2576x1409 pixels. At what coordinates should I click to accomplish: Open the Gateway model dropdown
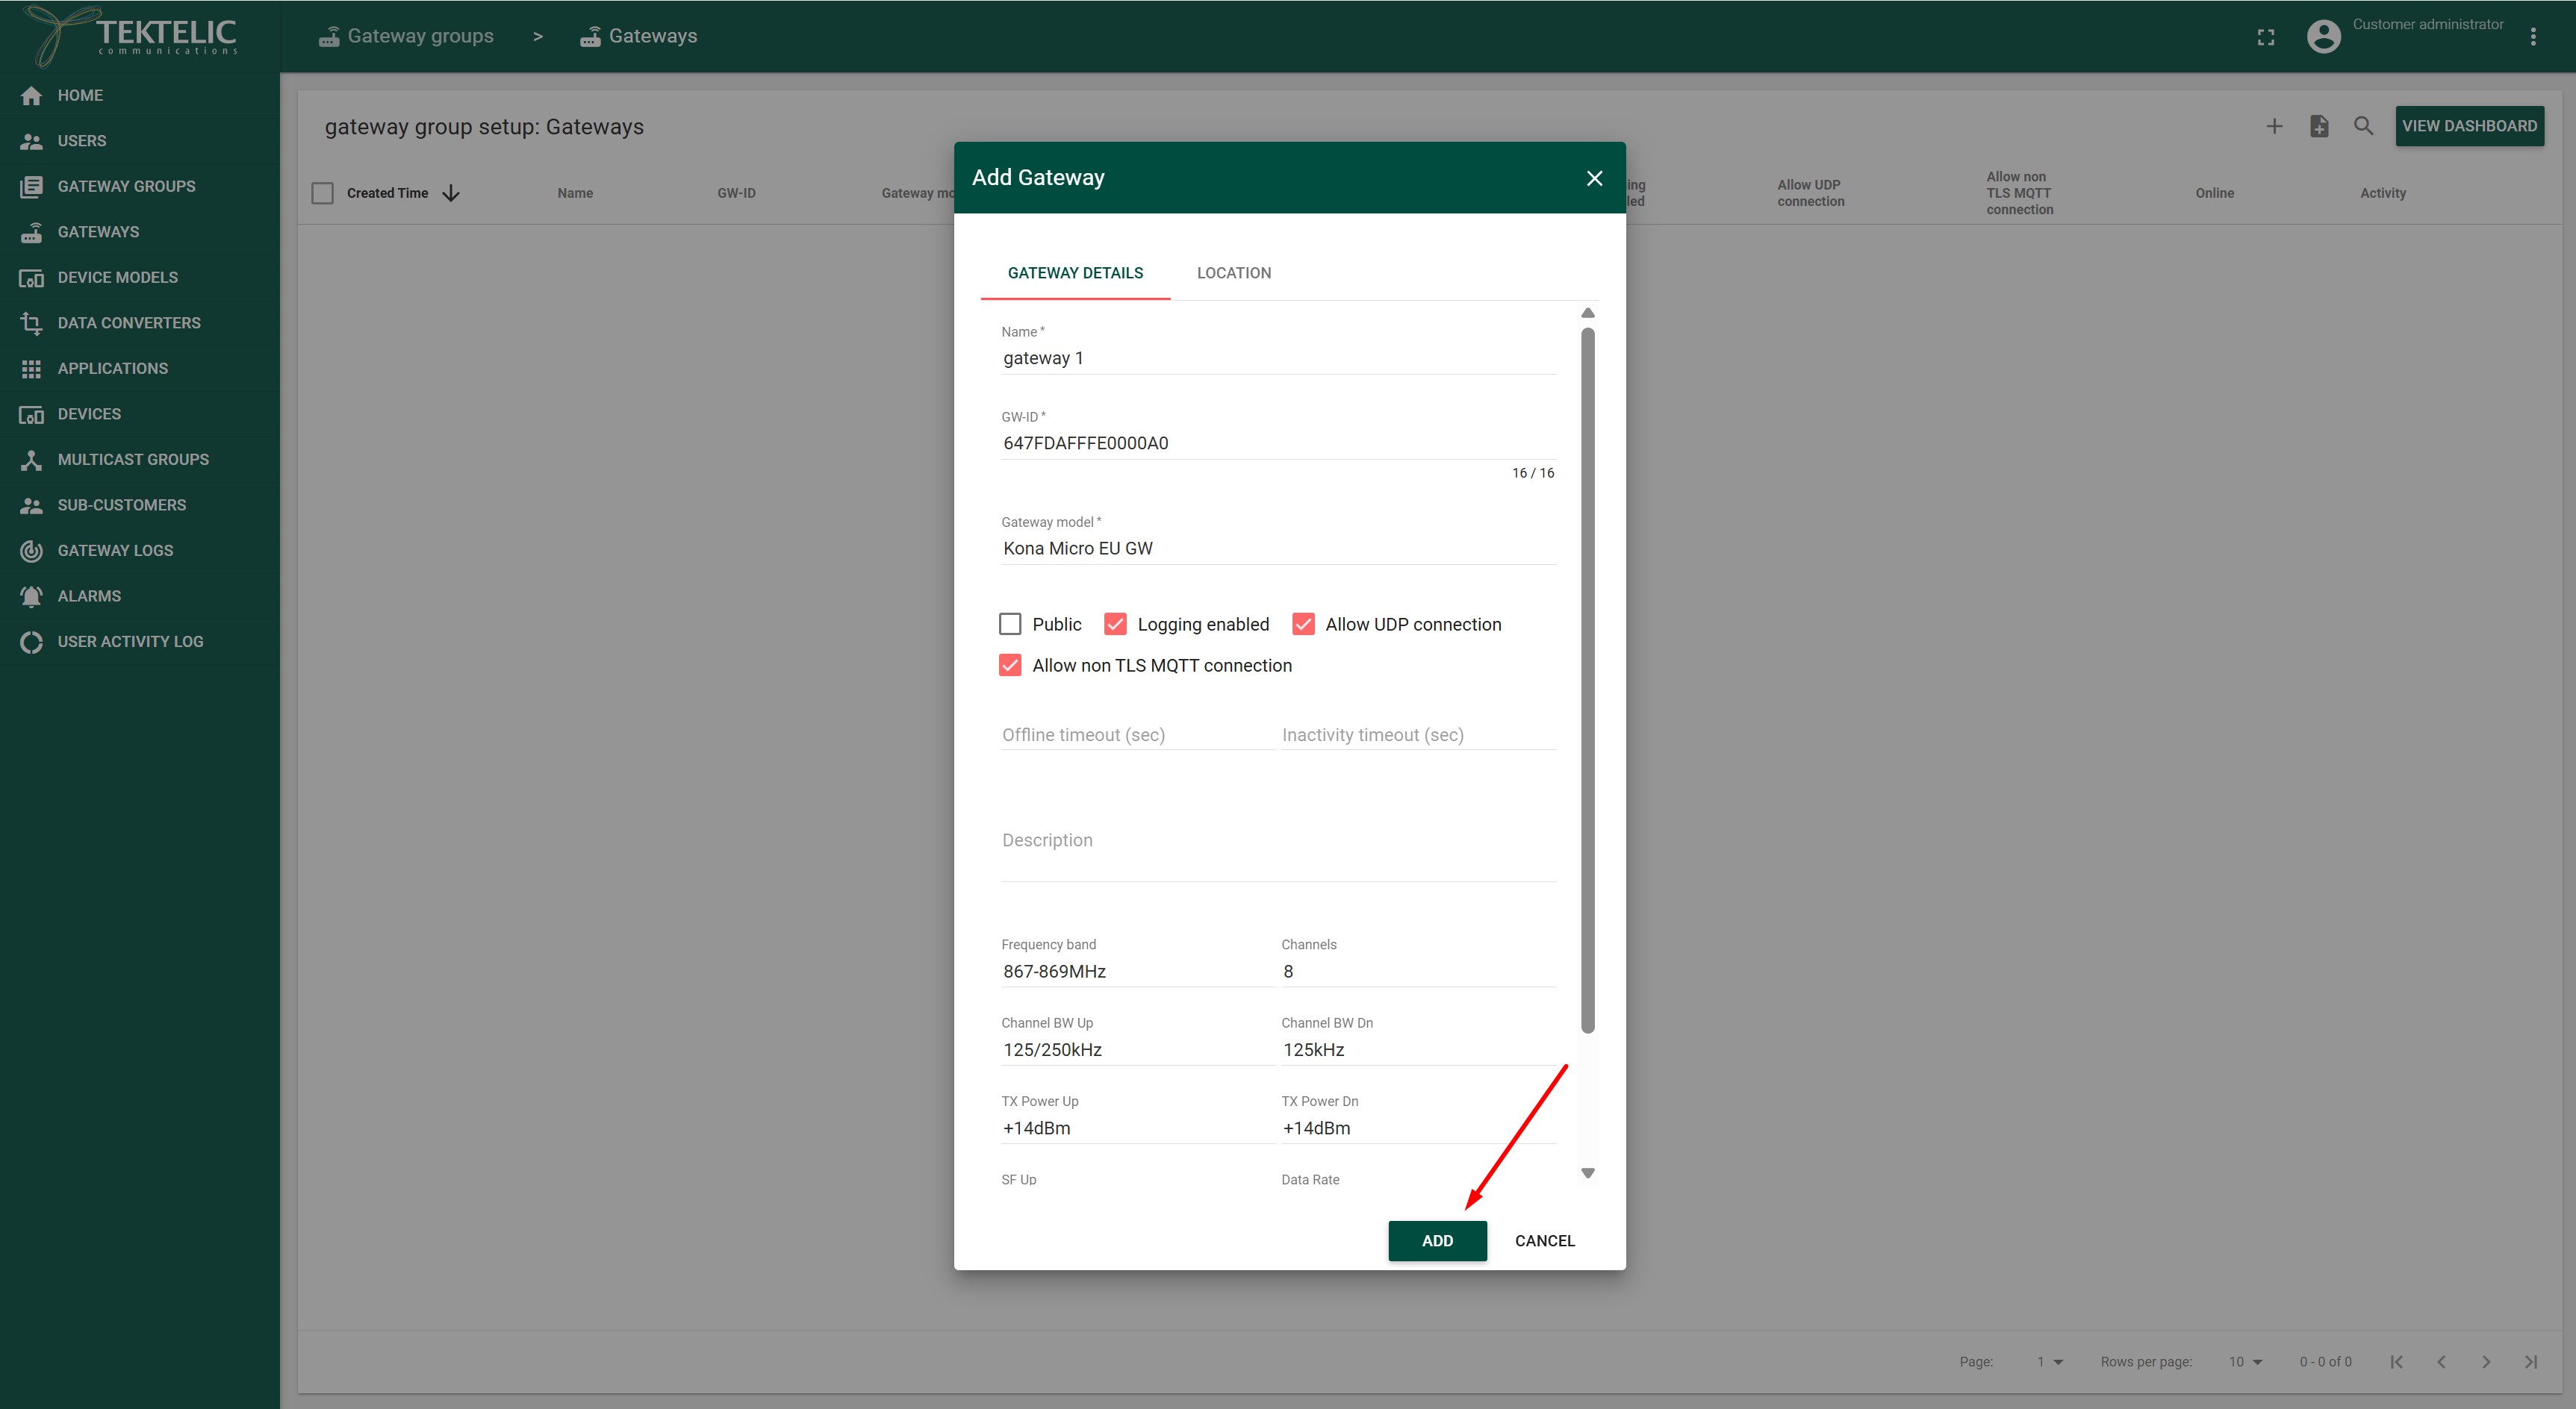click(1277, 549)
